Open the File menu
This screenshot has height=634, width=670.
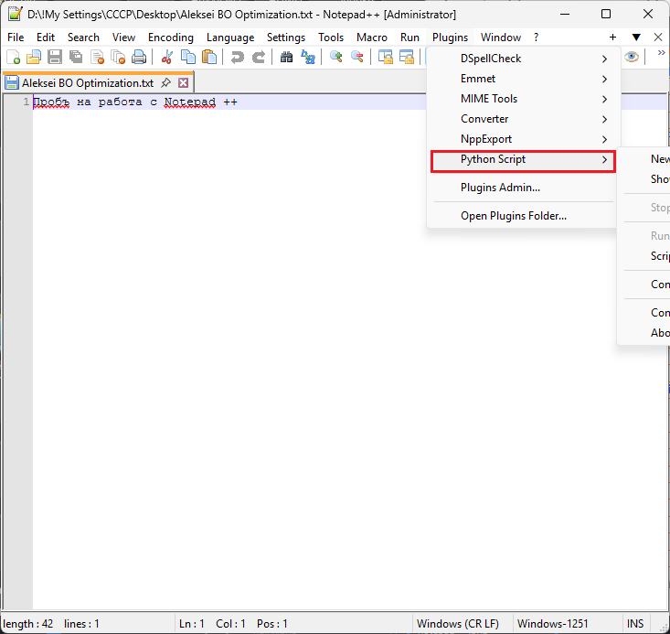(16, 38)
